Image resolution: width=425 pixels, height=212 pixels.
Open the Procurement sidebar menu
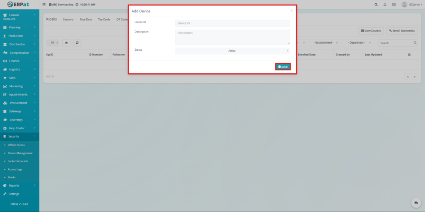pyautogui.click(x=20, y=103)
